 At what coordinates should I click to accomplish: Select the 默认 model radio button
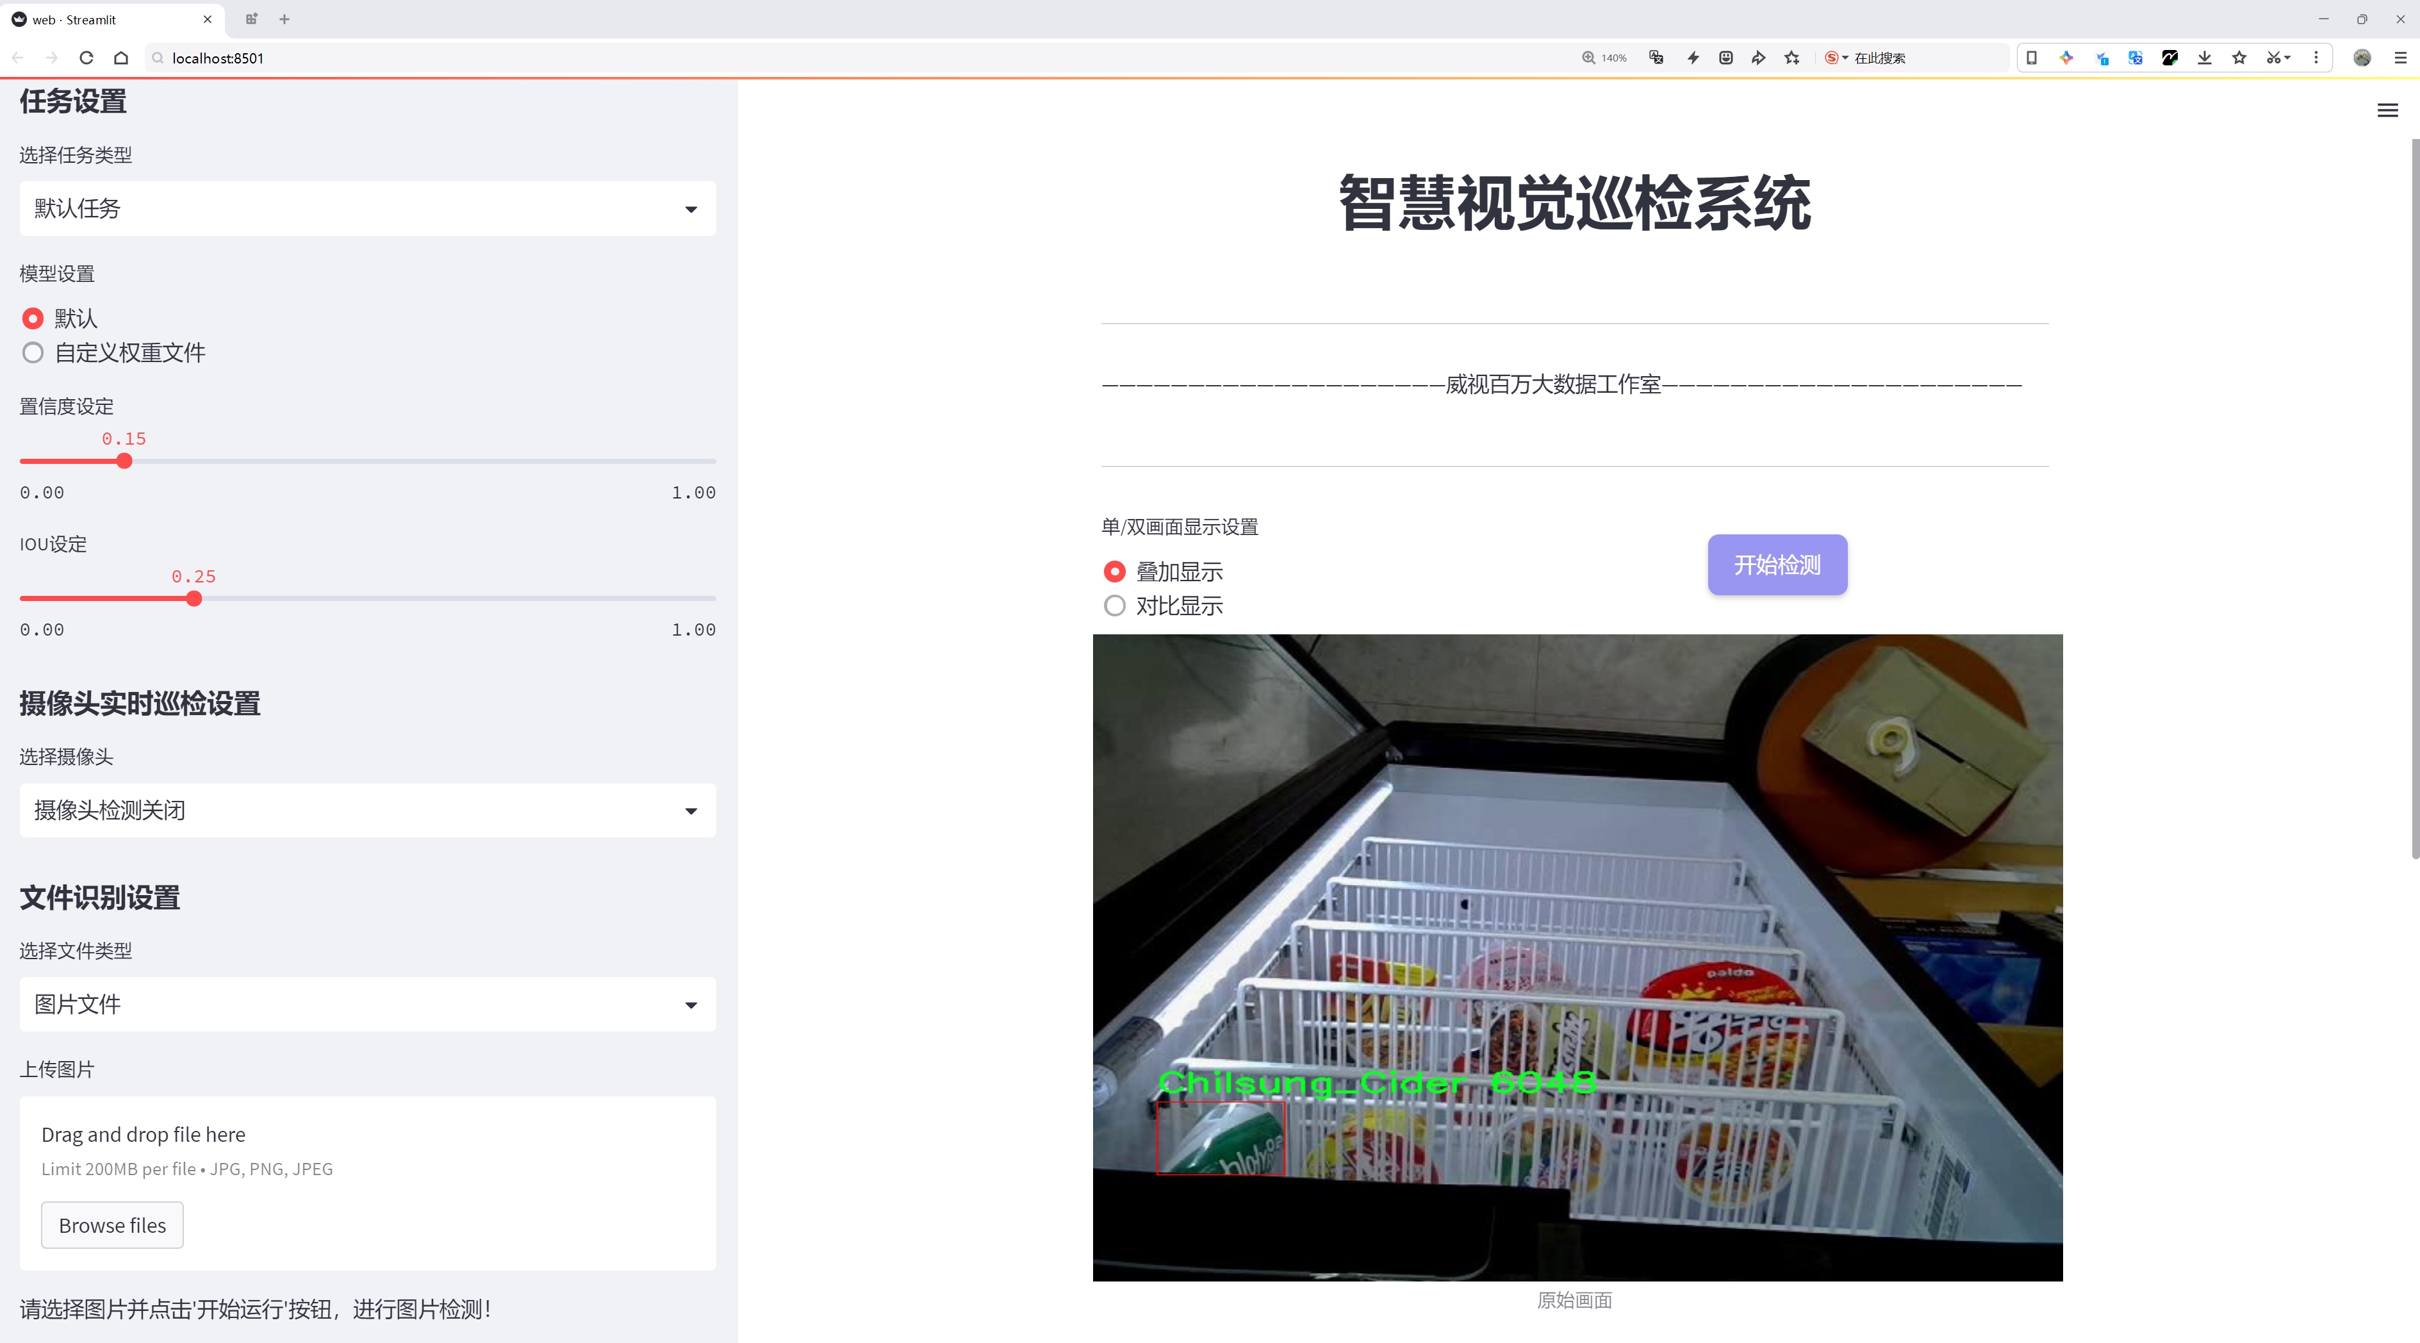[x=33, y=318]
